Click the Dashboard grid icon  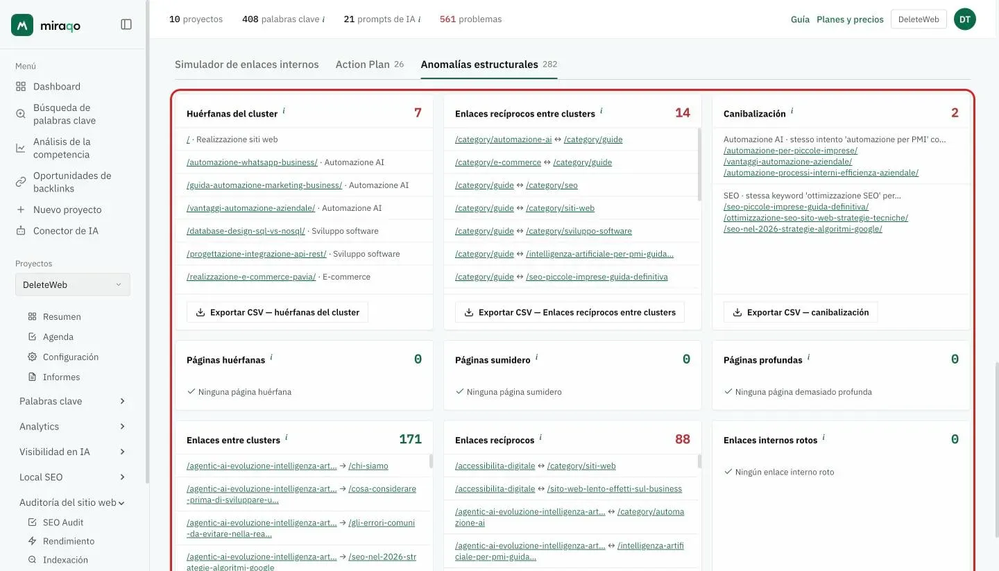tap(21, 87)
